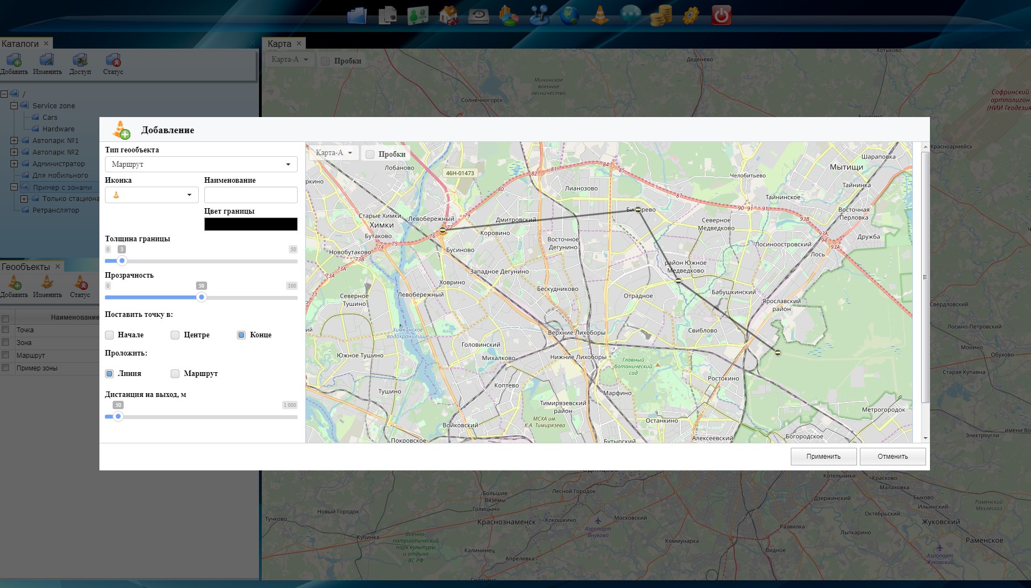Screen dimensions: 1031x588
Task: Check the Начале point option
Action: pyautogui.click(x=109, y=335)
